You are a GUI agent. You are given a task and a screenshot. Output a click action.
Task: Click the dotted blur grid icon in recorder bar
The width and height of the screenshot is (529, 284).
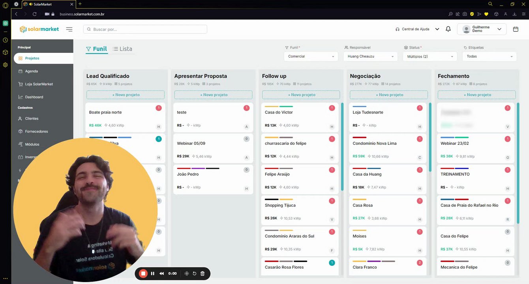[x=187, y=273]
